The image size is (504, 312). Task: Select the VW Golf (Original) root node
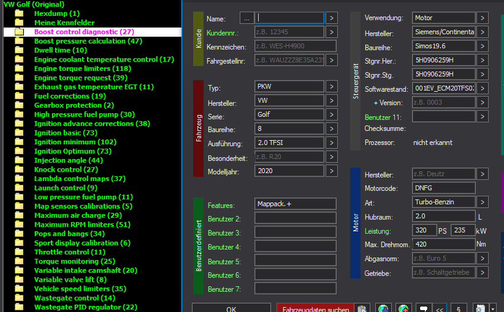click(x=34, y=4)
